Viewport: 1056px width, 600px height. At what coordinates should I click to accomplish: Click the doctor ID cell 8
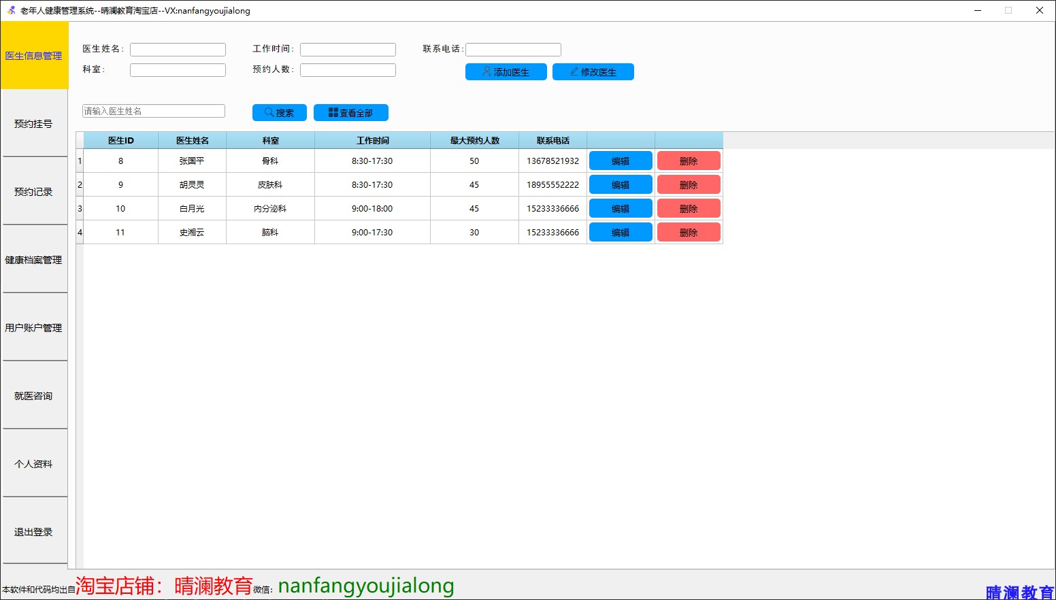121,161
